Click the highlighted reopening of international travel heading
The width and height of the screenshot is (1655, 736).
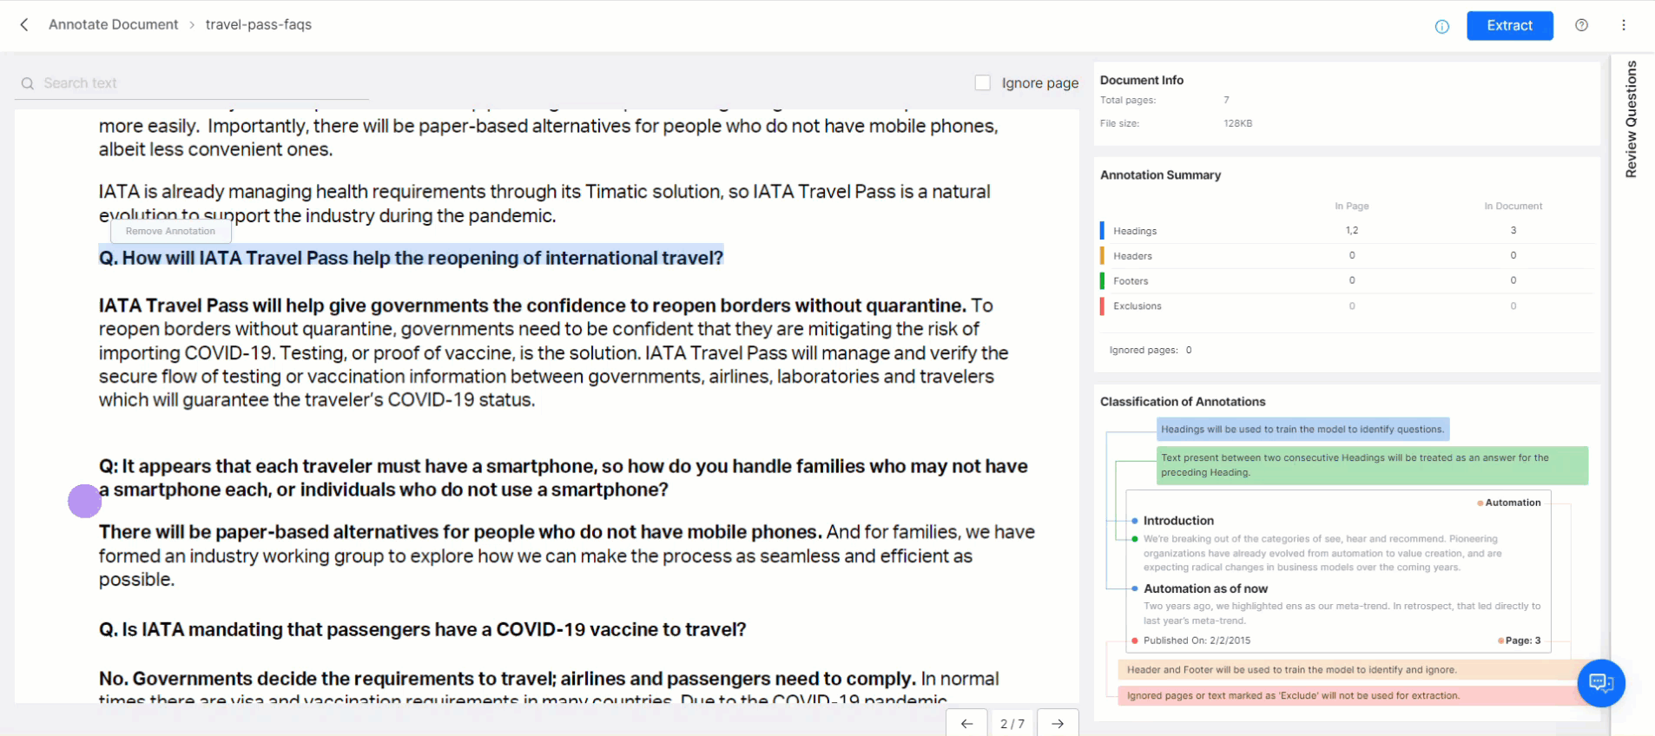[411, 259]
